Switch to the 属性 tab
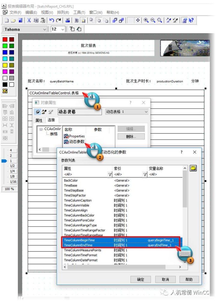 [x=39, y=120]
